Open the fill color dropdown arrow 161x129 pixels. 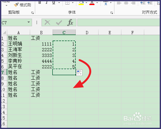click(x=86, y=3)
